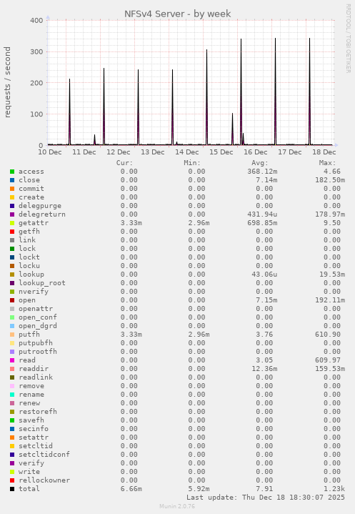
Task: Click the blue close legend swatch
Action: (12, 180)
